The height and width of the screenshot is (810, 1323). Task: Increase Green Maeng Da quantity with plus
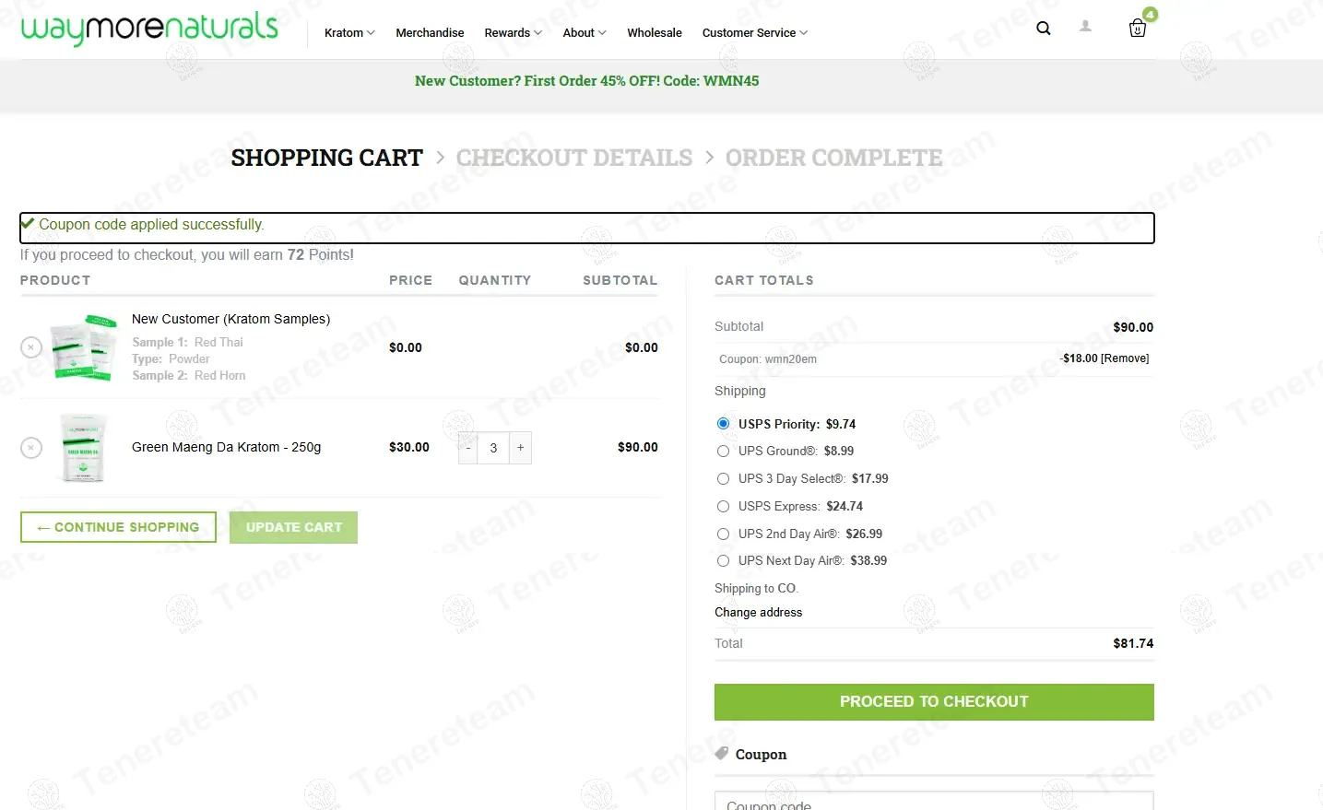click(521, 448)
